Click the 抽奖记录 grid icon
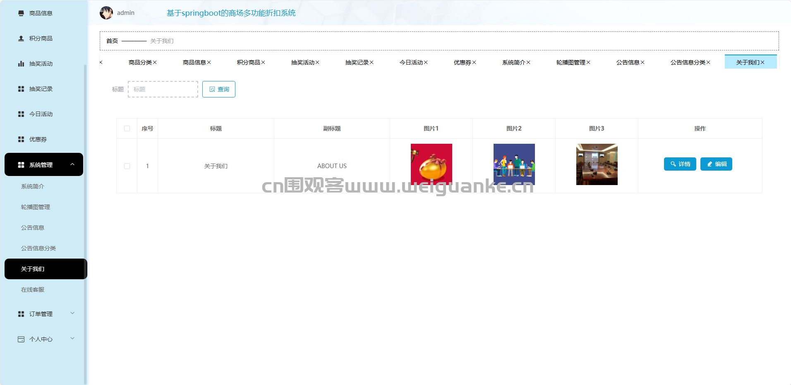791x385 pixels. (21, 89)
